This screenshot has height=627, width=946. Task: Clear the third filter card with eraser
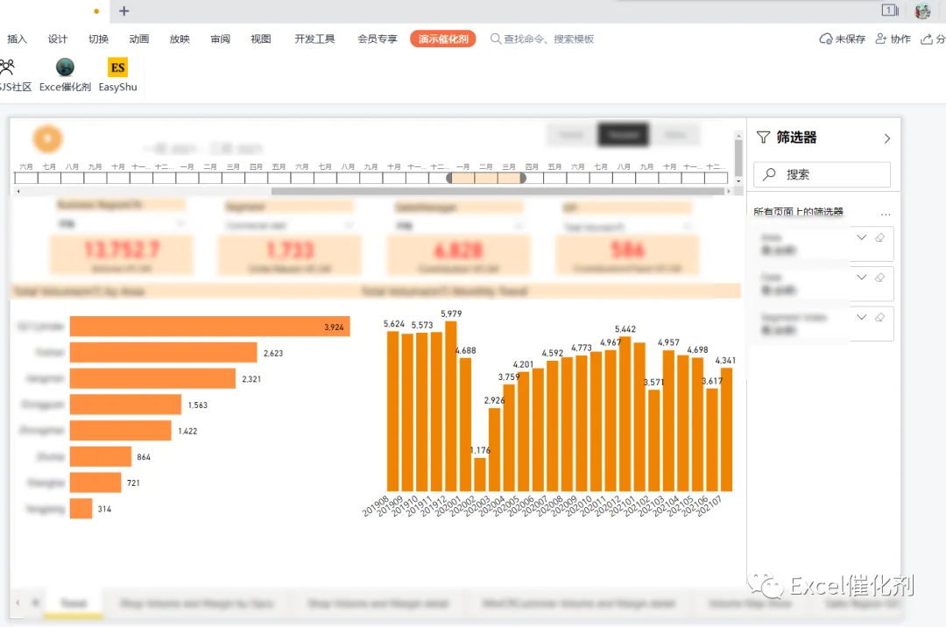pos(880,317)
